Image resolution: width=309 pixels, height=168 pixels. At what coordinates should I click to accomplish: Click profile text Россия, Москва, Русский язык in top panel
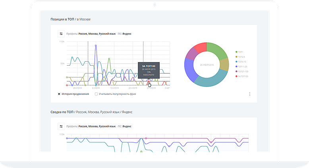tap(97, 34)
